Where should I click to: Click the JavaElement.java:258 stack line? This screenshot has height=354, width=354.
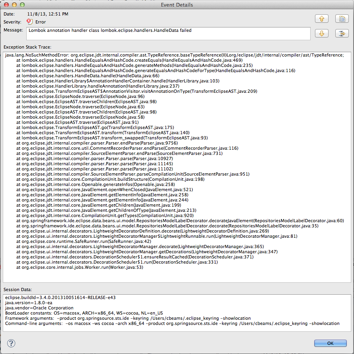102,195
